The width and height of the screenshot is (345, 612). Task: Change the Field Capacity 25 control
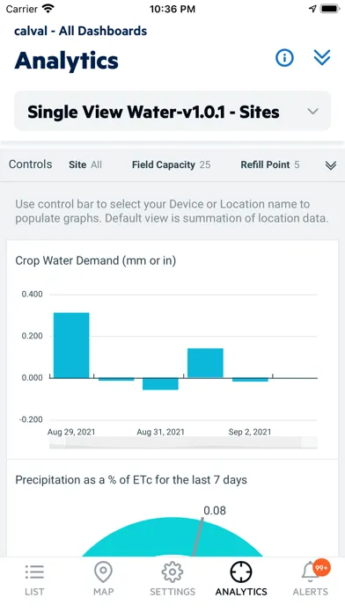click(x=171, y=164)
